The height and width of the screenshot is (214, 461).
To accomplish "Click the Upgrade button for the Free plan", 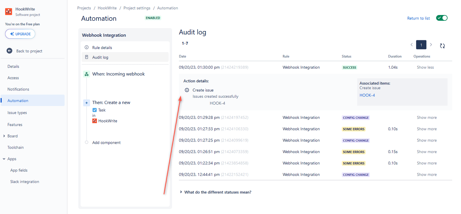I will pos(20,34).
